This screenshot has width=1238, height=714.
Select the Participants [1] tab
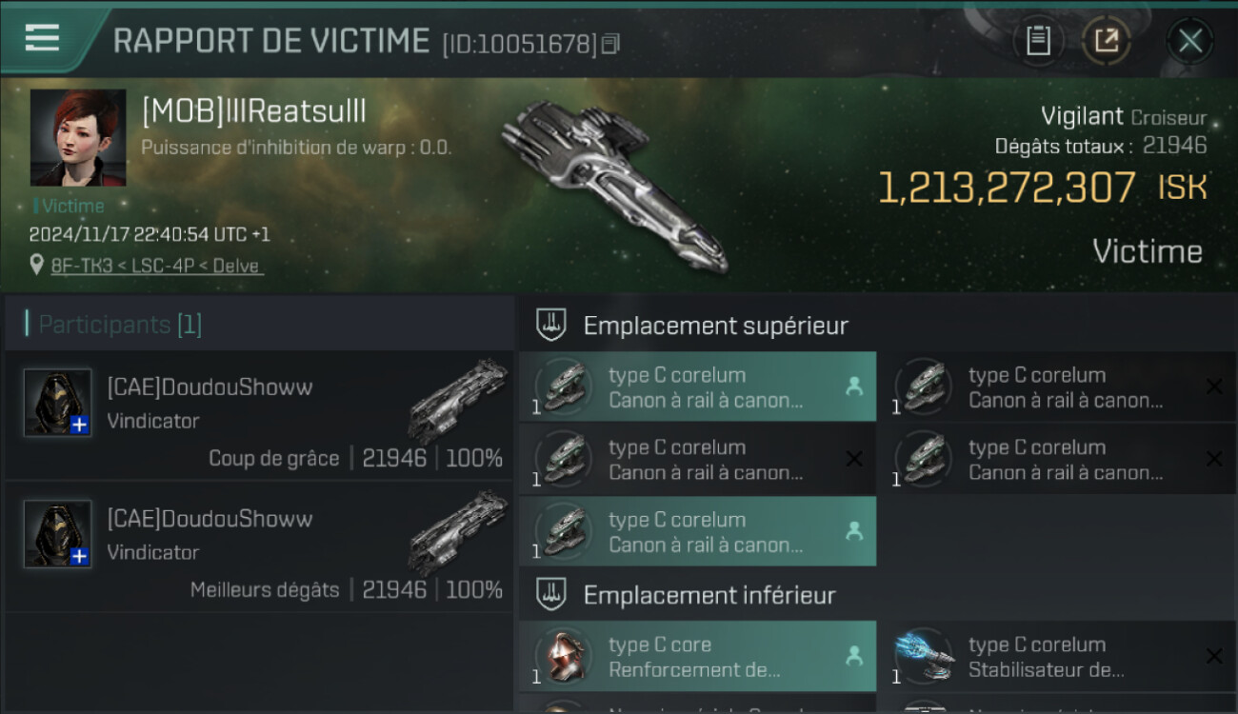pyautogui.click(x=120, y=325)
